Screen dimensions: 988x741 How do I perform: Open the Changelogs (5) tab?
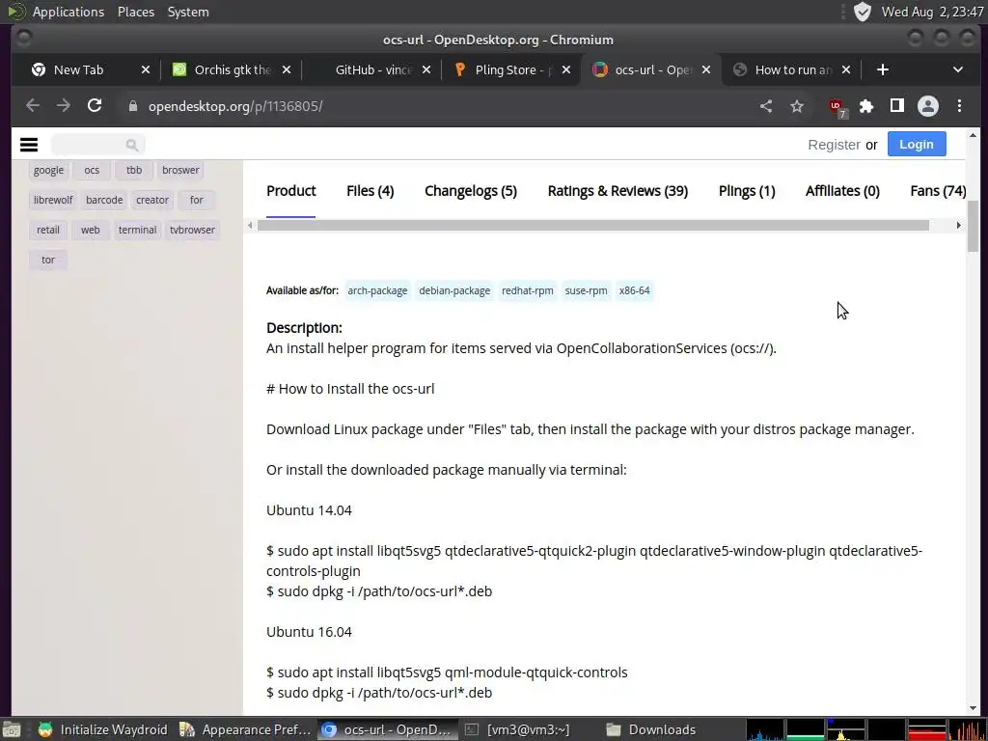coord(471,191)
